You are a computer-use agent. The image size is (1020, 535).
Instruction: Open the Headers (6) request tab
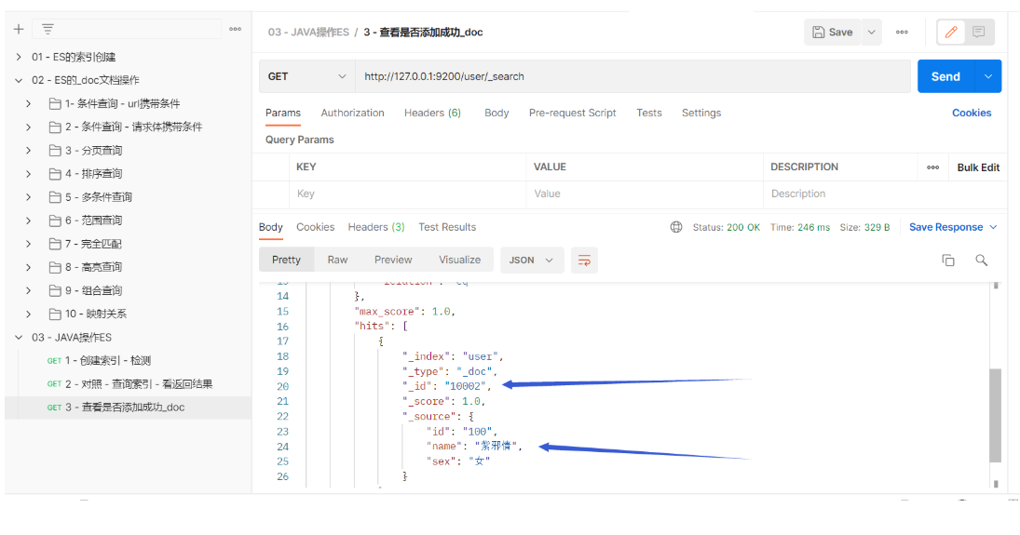tap(432, 114)
